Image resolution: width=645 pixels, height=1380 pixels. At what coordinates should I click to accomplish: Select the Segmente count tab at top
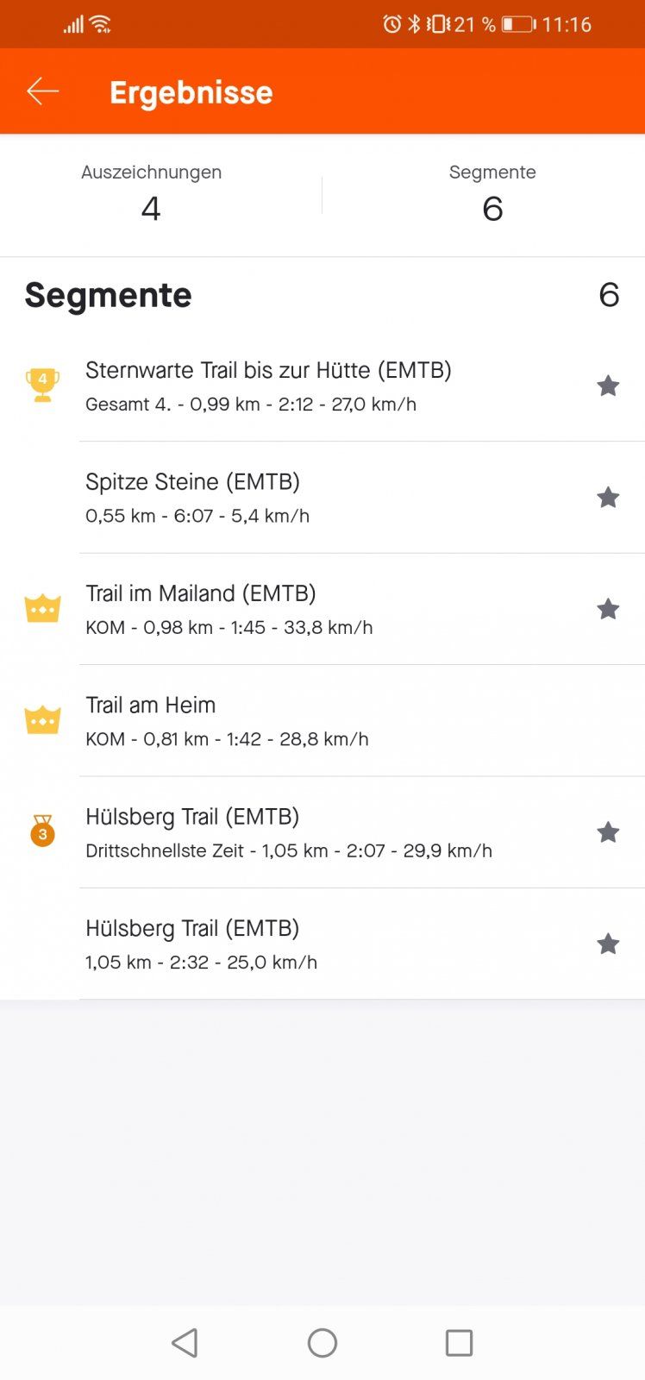click(x=492, y=194)
